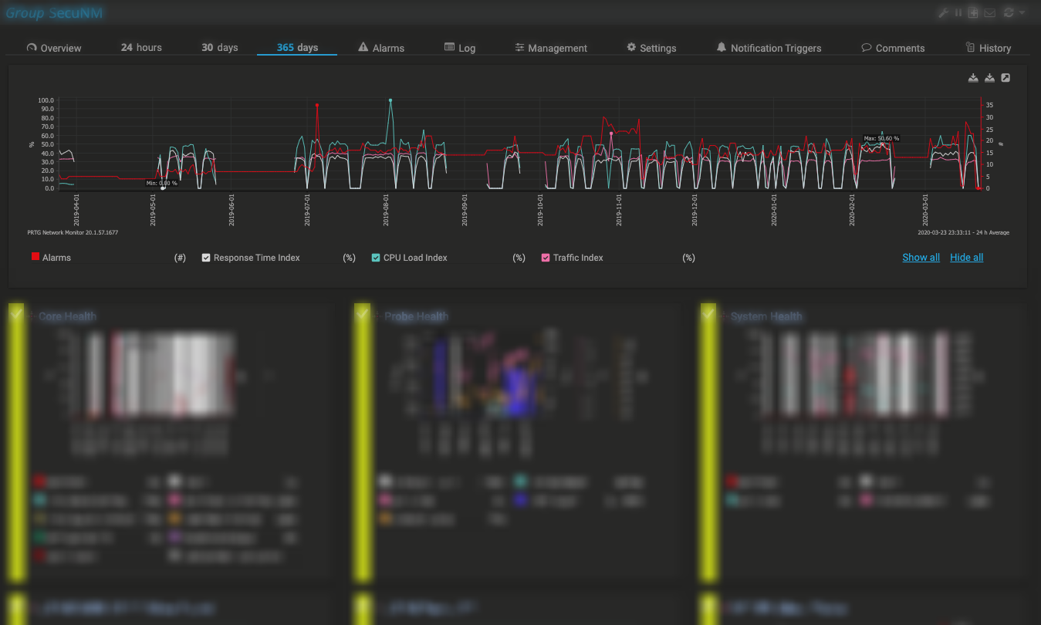Open the Group SecuNM title

pos(54,13)
